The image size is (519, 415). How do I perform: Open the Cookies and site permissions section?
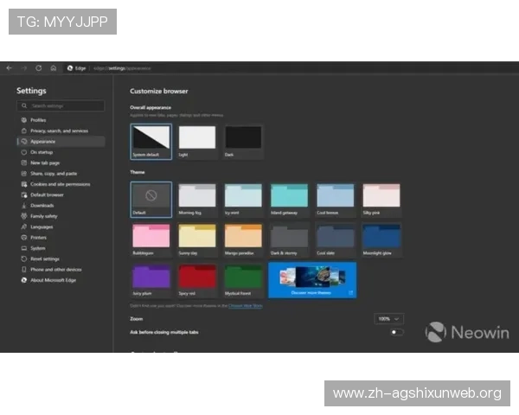pos(60,184)
